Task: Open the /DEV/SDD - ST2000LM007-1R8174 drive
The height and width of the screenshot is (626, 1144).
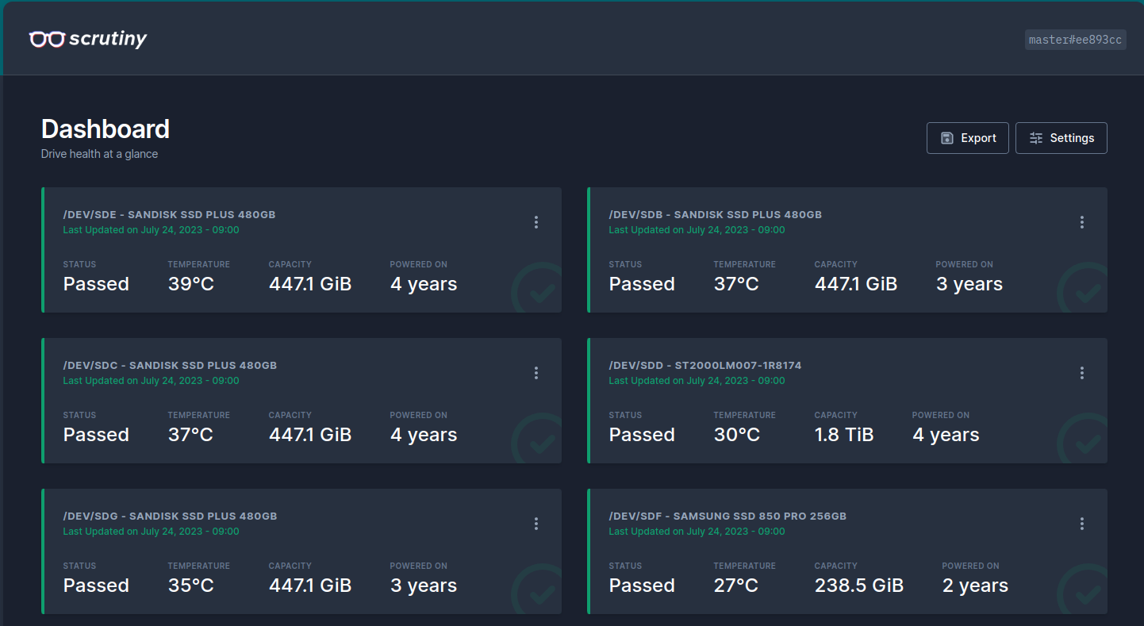Action: [705, 366]
